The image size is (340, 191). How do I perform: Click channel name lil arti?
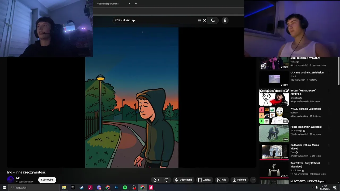click(x=293, y=76)
